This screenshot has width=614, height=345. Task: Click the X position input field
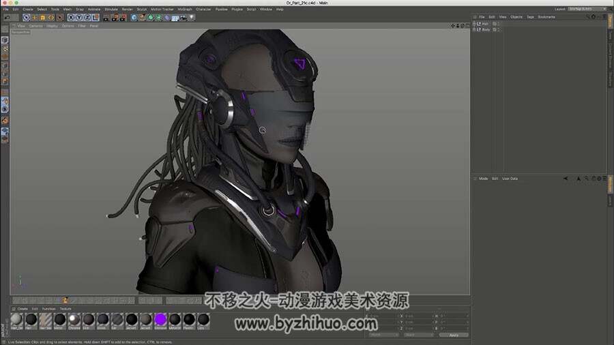pyautogui.click(x=383, y=316)
